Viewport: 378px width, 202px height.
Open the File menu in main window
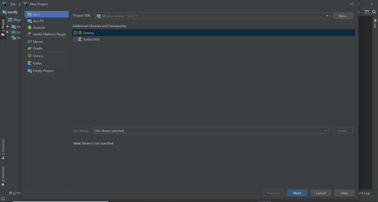[x=13, y=4]
